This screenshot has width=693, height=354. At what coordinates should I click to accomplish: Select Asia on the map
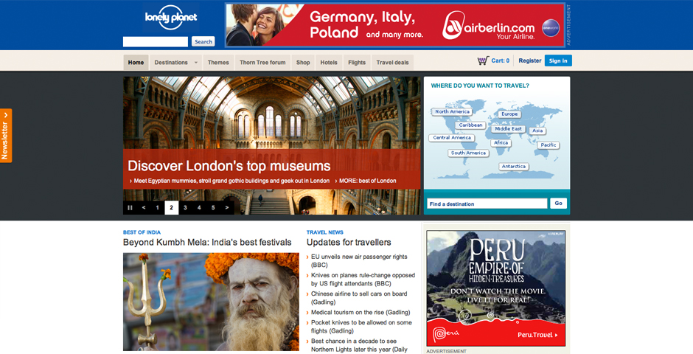(537, 131)
